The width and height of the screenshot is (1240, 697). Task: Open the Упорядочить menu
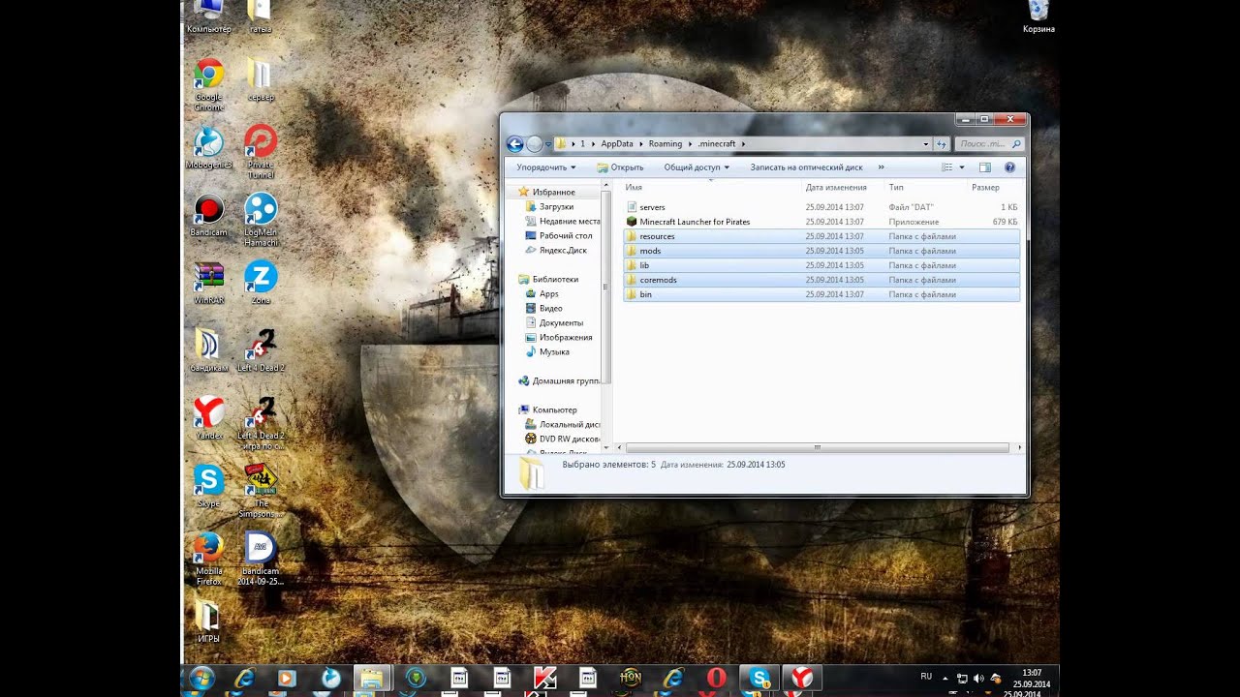pyautogui.click(x=546, y=167)
